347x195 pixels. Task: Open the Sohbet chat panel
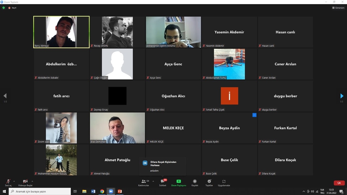click(163, 182)
